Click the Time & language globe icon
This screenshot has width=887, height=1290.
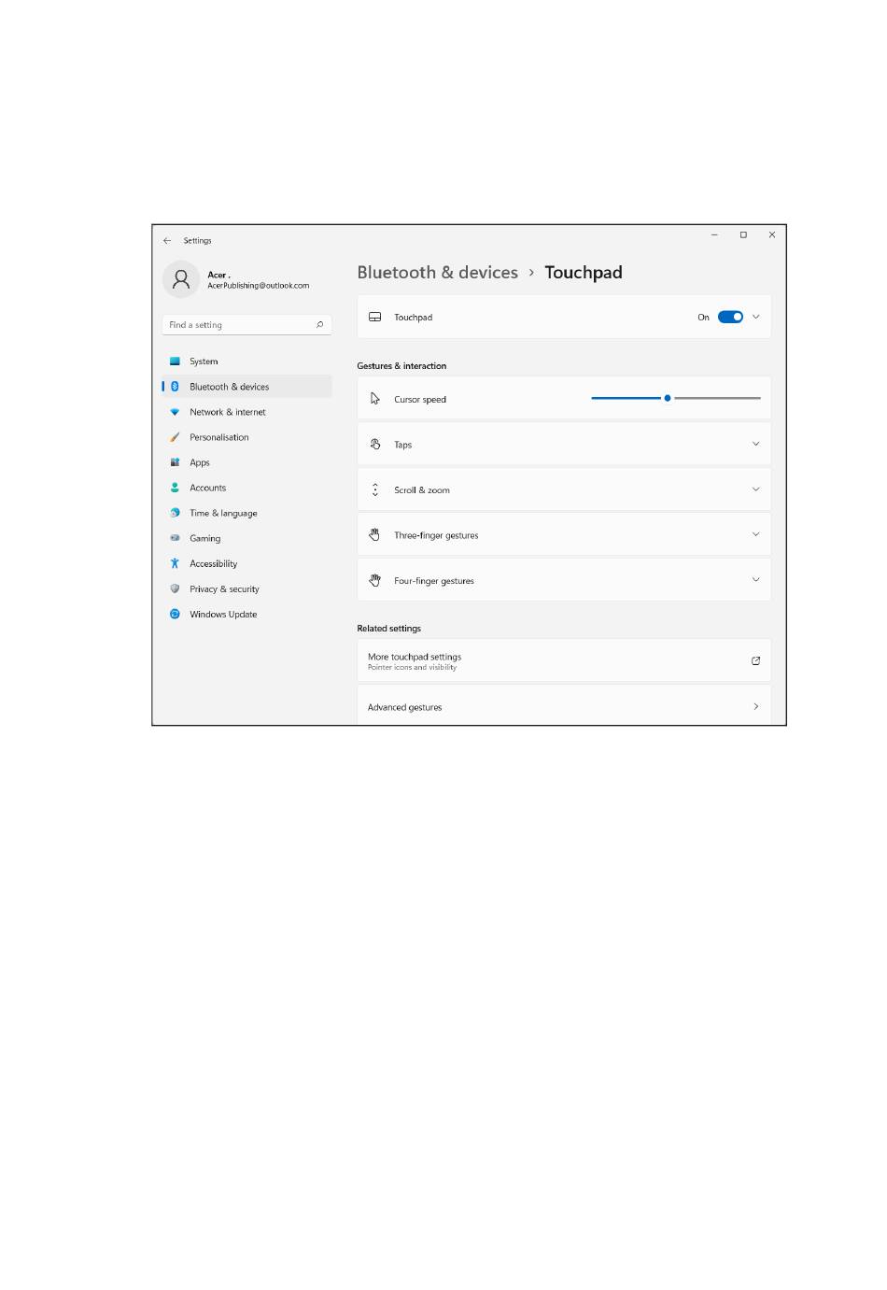[175, 513]
